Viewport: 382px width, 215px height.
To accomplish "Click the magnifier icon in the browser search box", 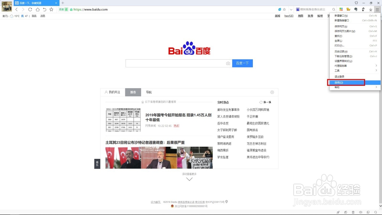I will [334, 10].
